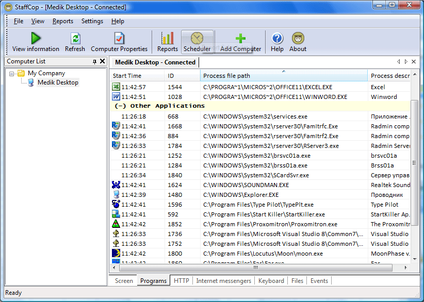Image resolution: width=424 pixels, height=302 pixels.
Task: Select the brsvc01a.exe process path
Action: click(256, 156)
